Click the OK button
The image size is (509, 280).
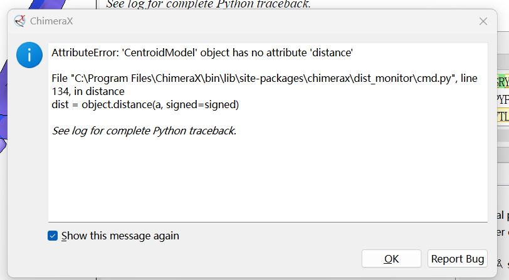(391, 259)
